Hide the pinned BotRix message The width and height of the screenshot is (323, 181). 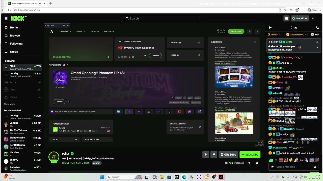pyautogui.click(x=317, y=42)
